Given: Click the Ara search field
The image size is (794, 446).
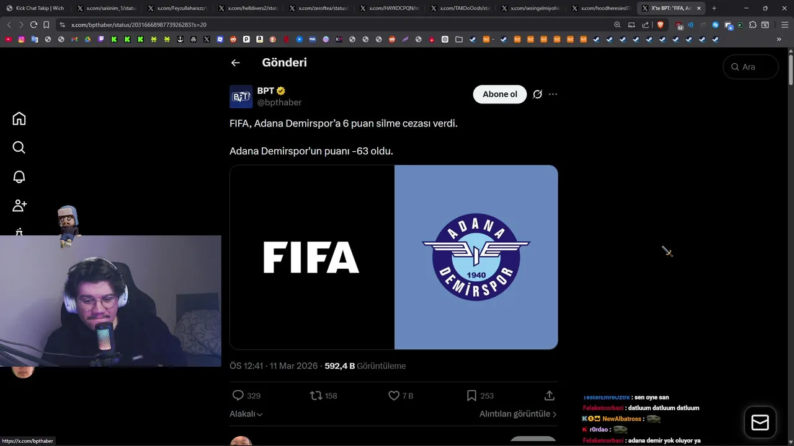Looking at the screenshot, I should [751, 67].
